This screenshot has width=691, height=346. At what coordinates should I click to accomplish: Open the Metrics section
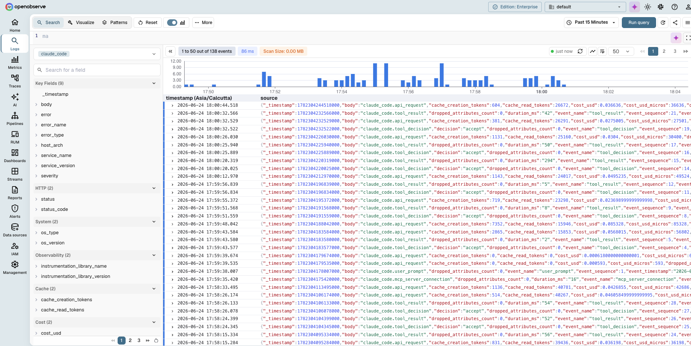pyautogui.click(x=15, y=63)
